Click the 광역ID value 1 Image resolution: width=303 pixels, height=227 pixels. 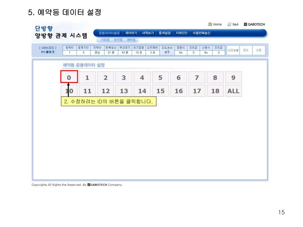[x=70, y=53]
